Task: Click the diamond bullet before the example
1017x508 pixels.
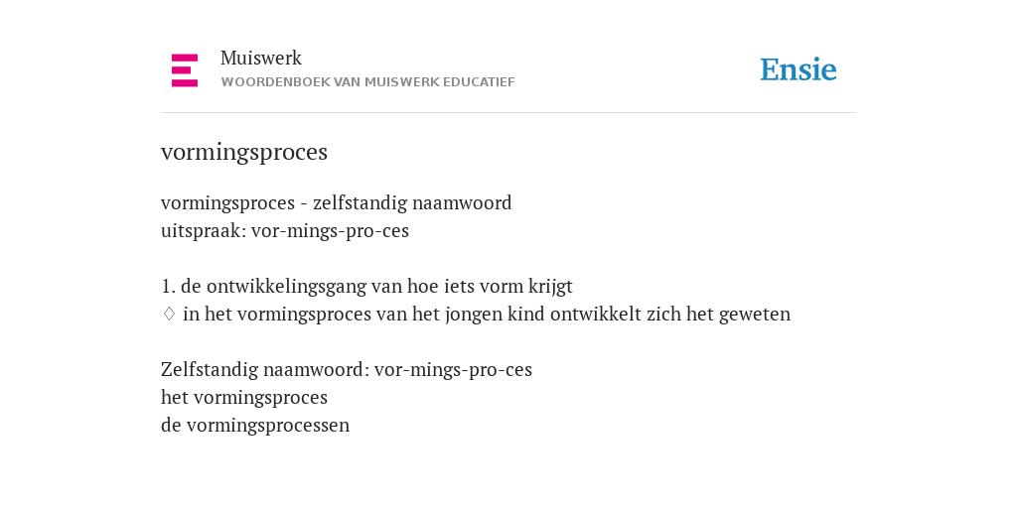Action: pyautogui.click(x=169, y=315)
